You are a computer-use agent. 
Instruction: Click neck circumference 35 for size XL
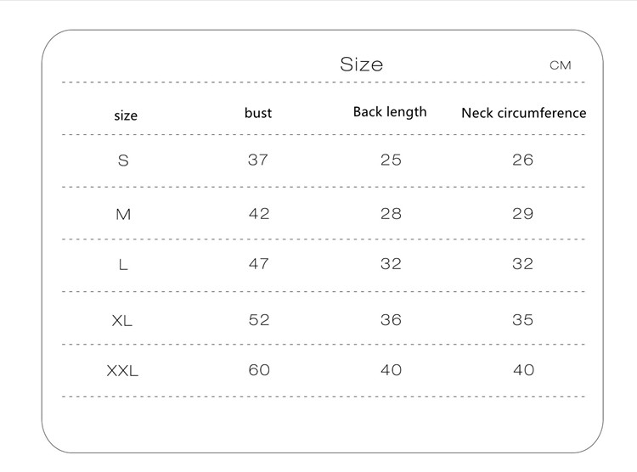(x=523, y=320)
